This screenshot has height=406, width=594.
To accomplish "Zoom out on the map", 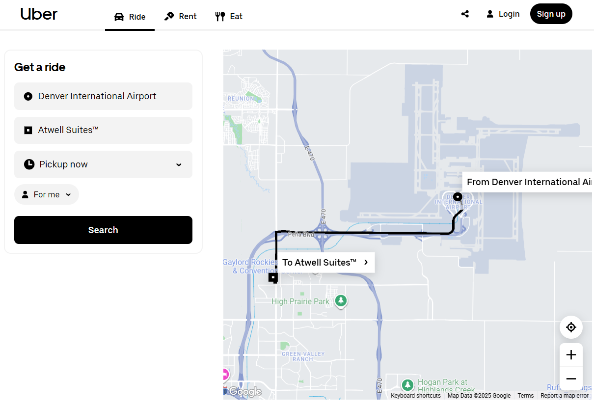I will 571,379.
